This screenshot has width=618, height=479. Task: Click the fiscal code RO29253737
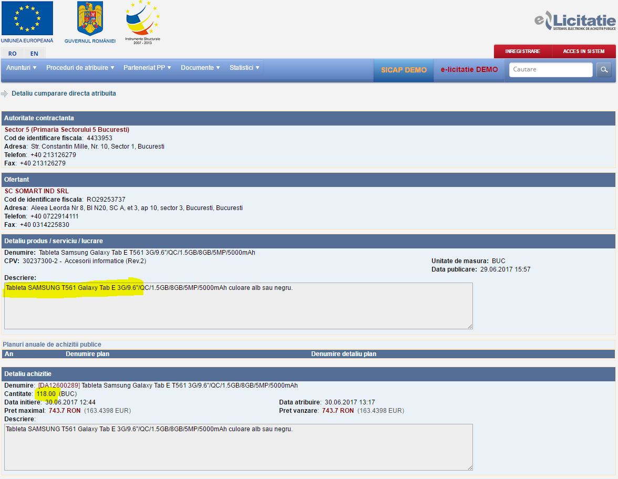point(106,200)
